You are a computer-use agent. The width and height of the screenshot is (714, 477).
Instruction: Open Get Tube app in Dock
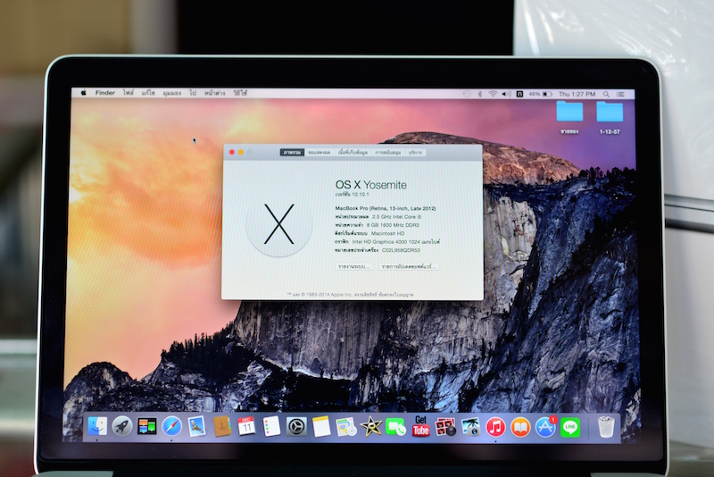tap(420, 426)
